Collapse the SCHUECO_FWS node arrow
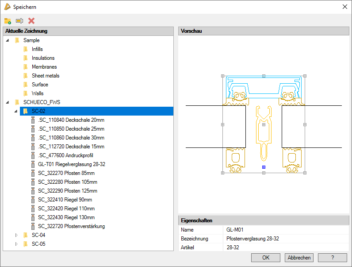 point(8,102)
